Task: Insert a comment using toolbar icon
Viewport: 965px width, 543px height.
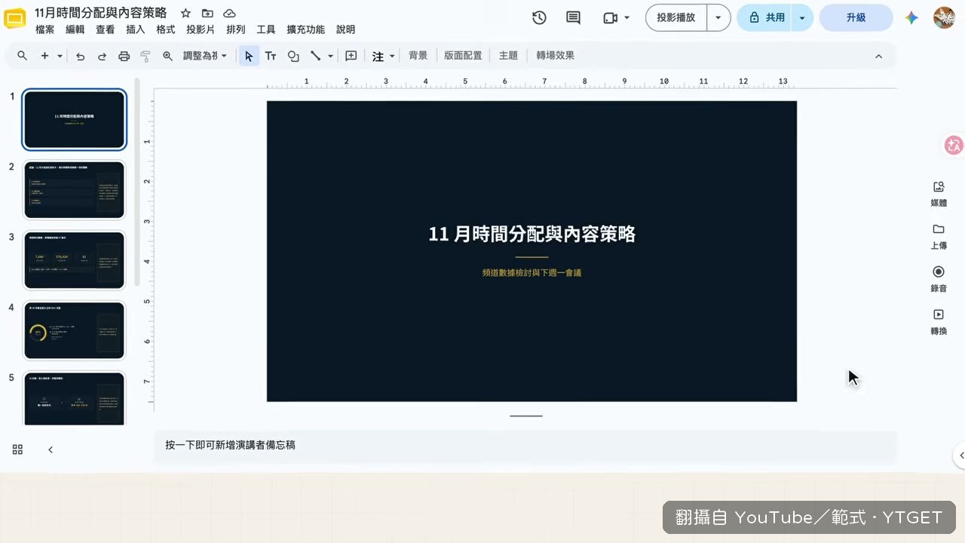Action: 351,56
